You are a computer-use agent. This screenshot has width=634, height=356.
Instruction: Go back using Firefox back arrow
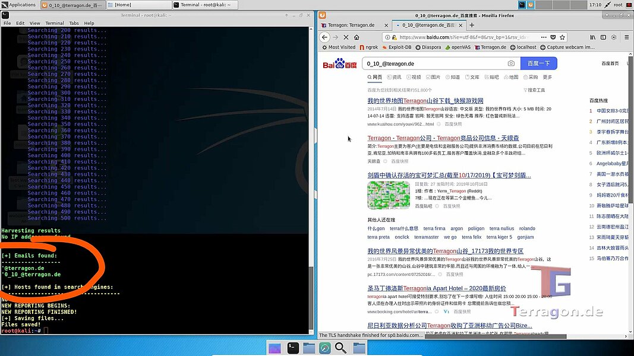(324, 37)
